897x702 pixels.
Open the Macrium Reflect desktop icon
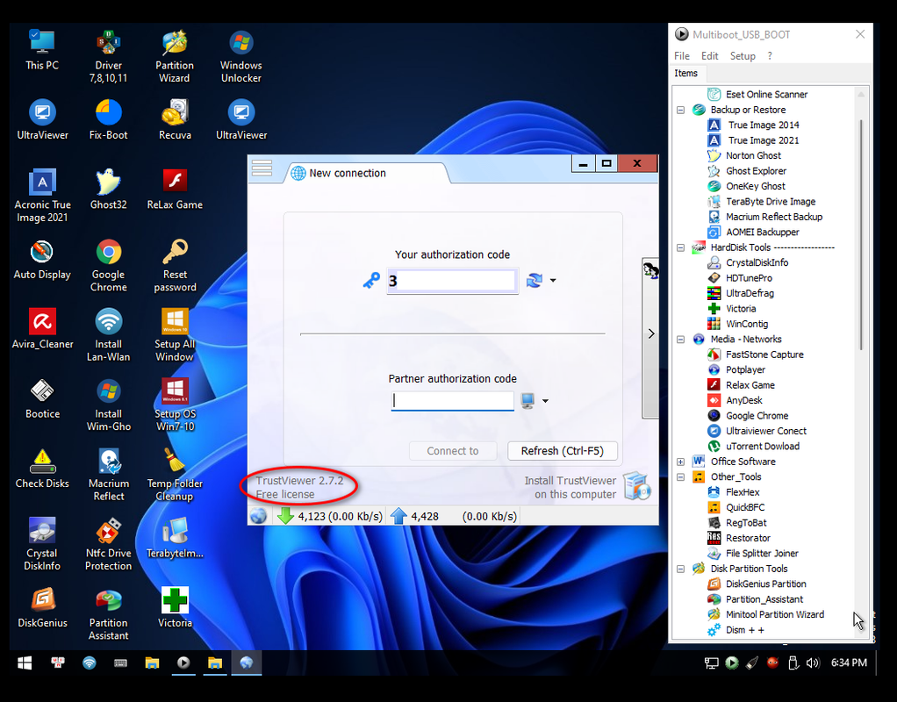click(x=108, y=475)
